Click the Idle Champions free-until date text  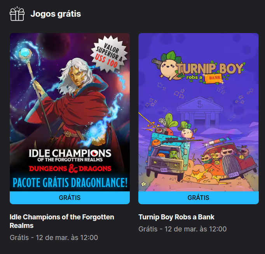pyautogui.click(x=54, y=237)
